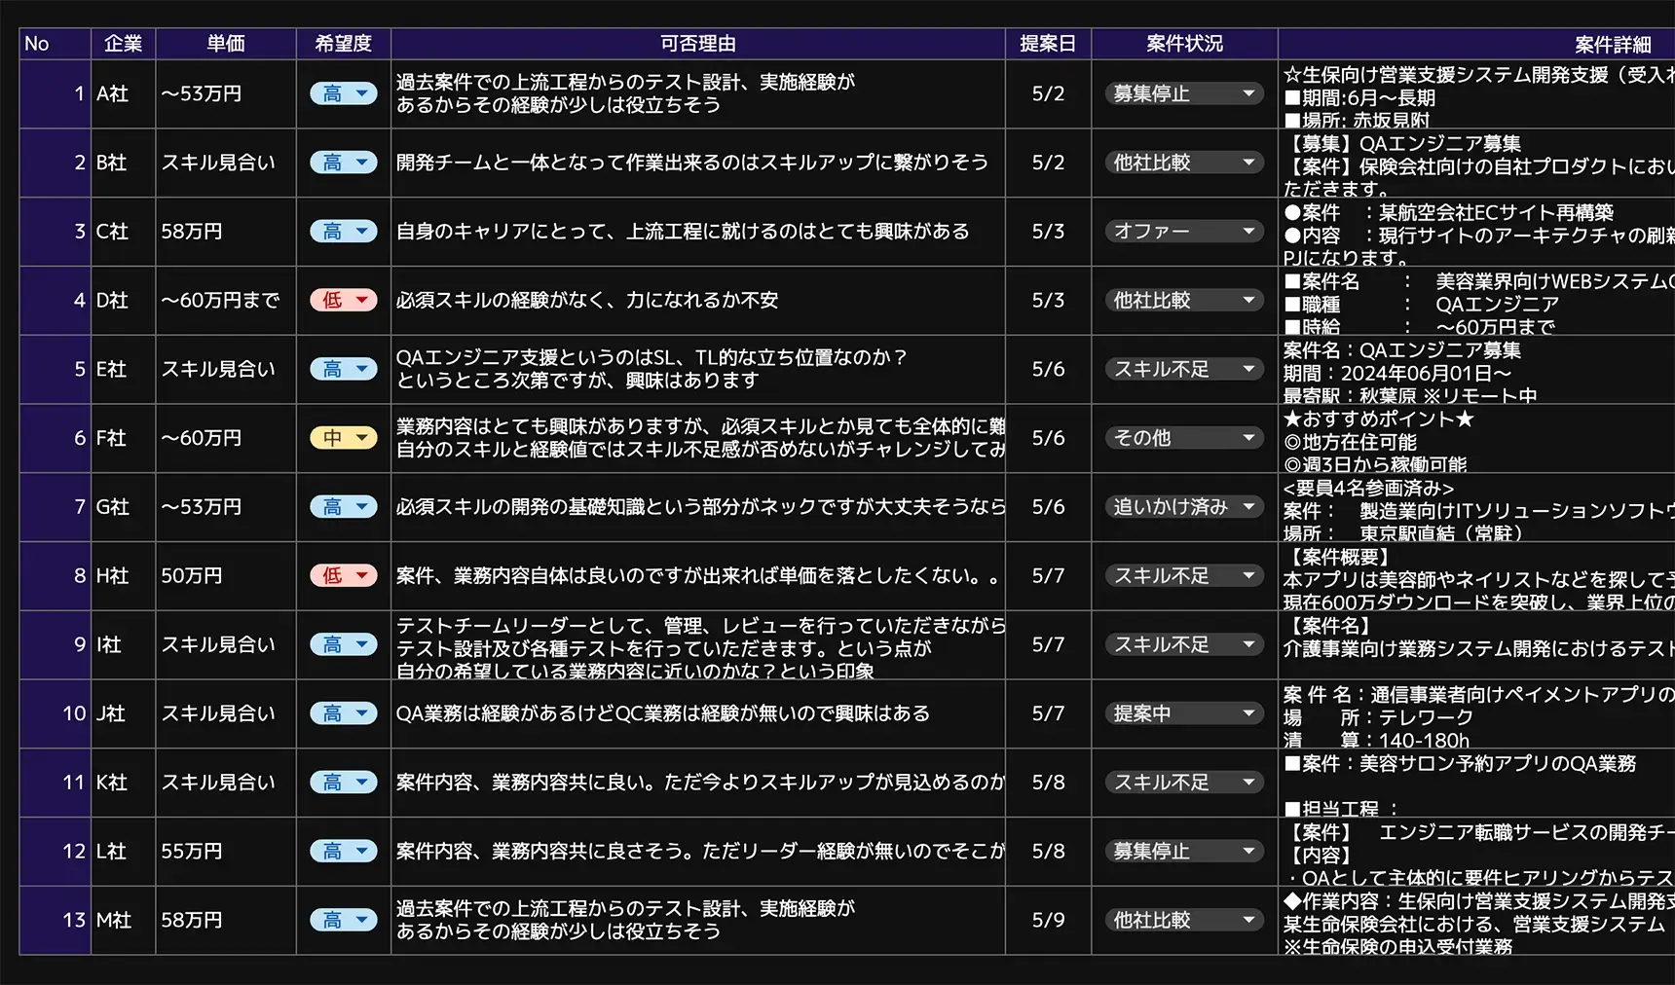The height and width of the screenshot is (985, 1675).
Task: Select detail cell ☆生保向け営業支援システム開発支援
Action: (x=1476, y=93)
